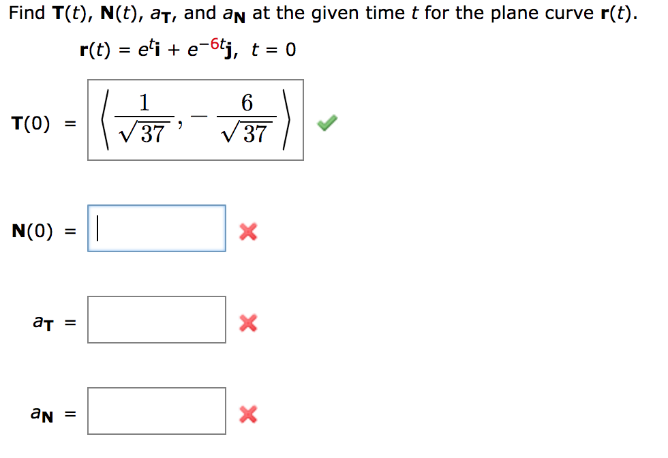Select the correct-answer indicator icon
Viewport: 668px width, 458px height.
pos(326,123)
